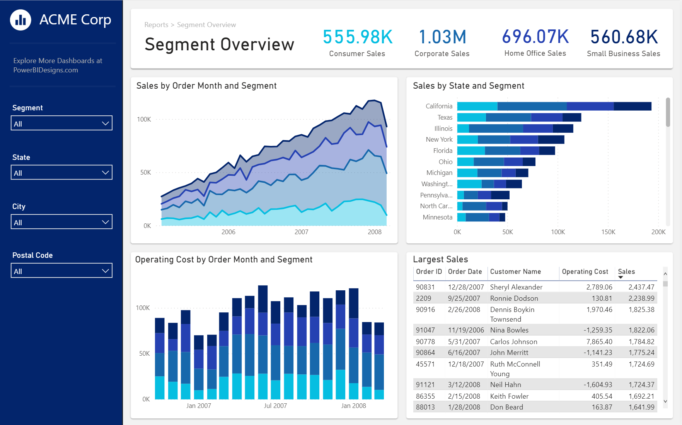Click the table scroll up arrow

(x=665, y=274)
